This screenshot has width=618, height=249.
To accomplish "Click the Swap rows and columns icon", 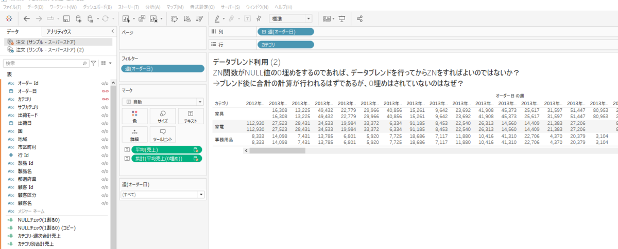I will tap(175, 18).
